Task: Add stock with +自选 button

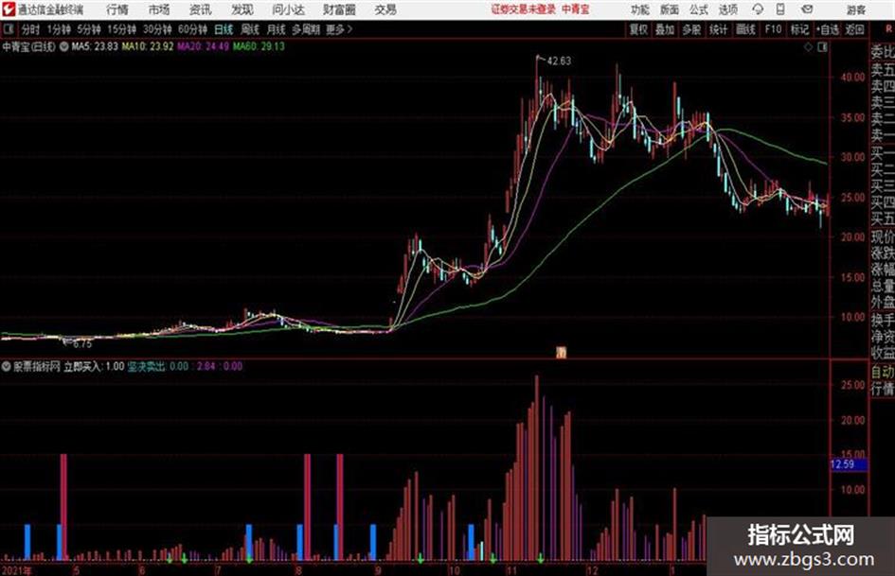Action: coord(827,29)
